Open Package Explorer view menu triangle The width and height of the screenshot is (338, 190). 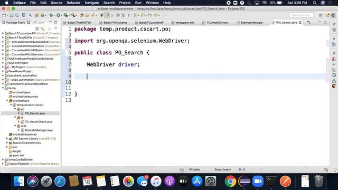pos(55,28)
